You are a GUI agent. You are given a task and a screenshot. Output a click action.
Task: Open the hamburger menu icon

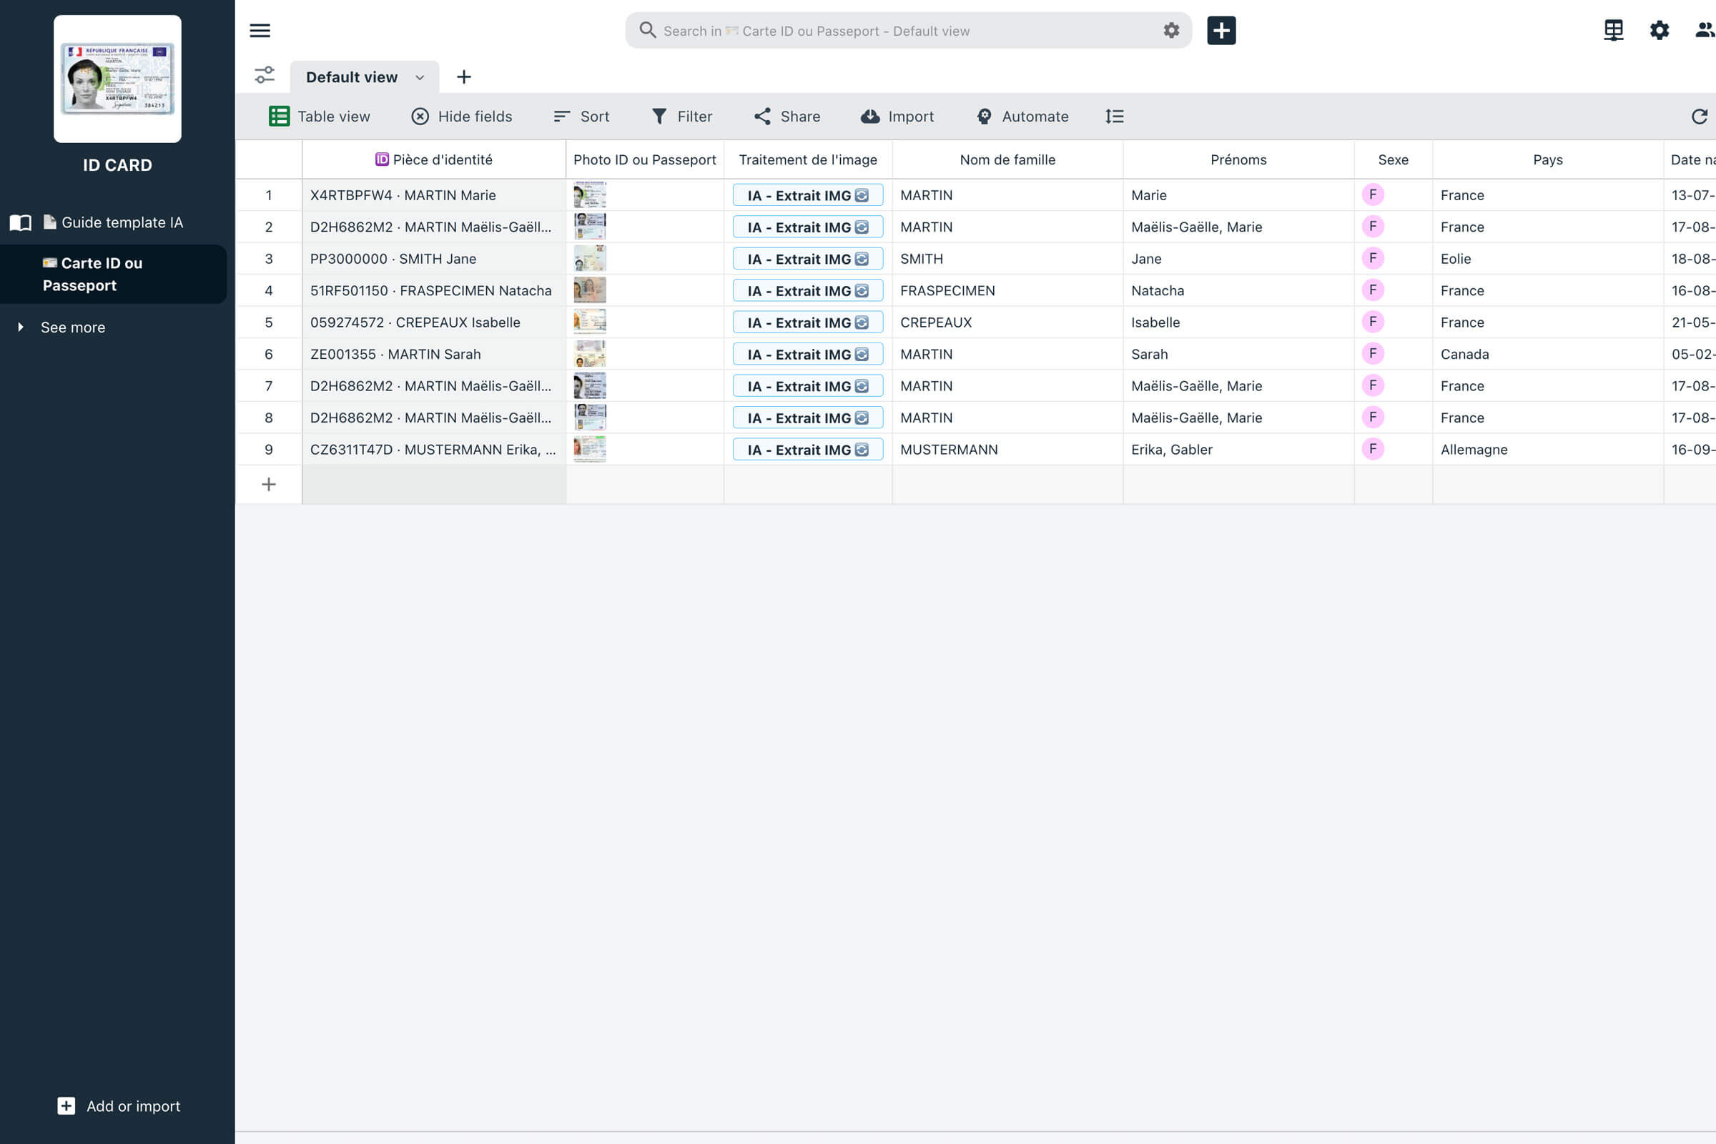point(260,31)
